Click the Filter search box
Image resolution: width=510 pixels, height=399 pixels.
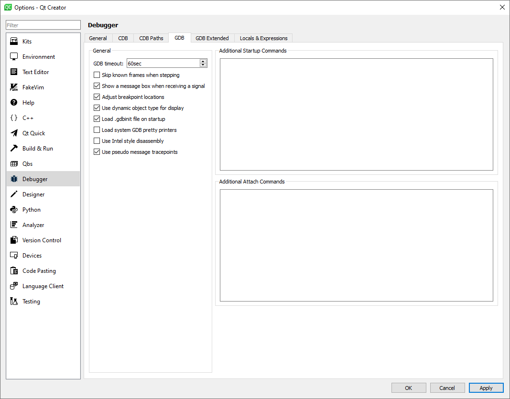click(x=43, y=24)
